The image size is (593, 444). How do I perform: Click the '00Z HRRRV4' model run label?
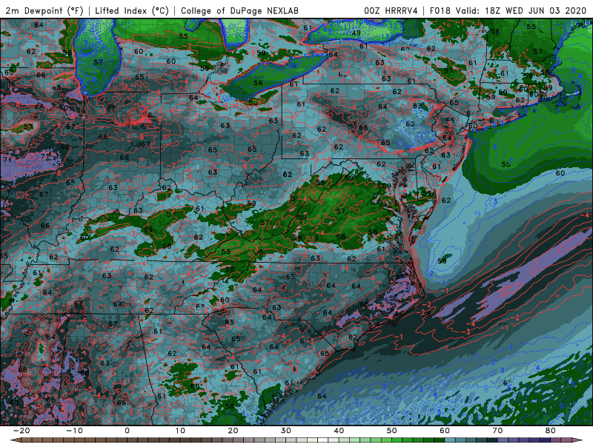[391, 10]
